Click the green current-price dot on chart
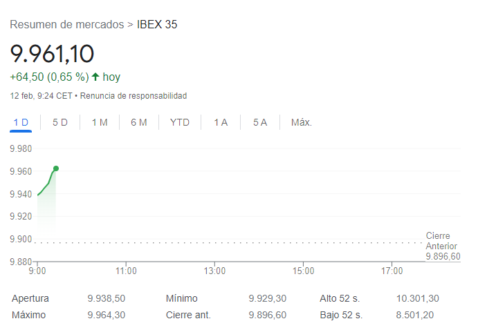Screen dimensions: 478x330 56,168
